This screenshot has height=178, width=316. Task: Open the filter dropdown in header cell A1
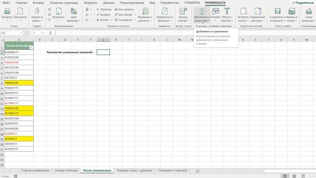point(32,47)
